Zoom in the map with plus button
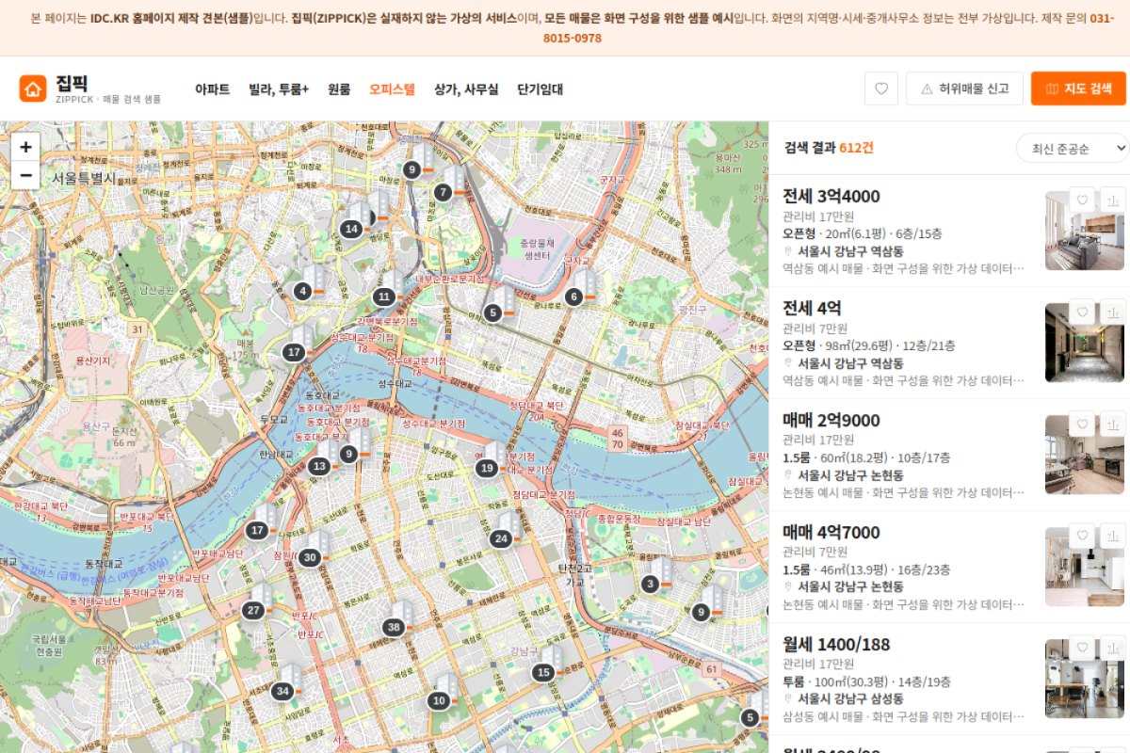The height and width of the screenshot is (753, 1130). [x=25, y=147]
